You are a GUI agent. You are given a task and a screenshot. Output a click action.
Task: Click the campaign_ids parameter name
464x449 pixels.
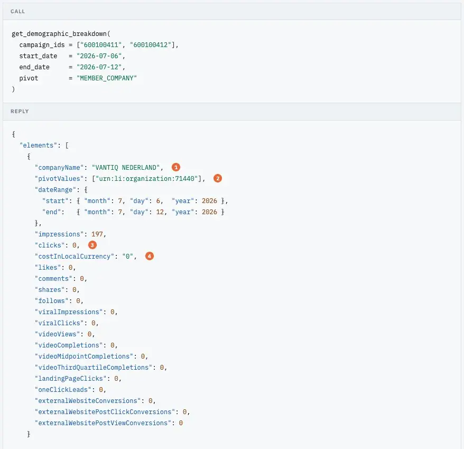[42, 45]
